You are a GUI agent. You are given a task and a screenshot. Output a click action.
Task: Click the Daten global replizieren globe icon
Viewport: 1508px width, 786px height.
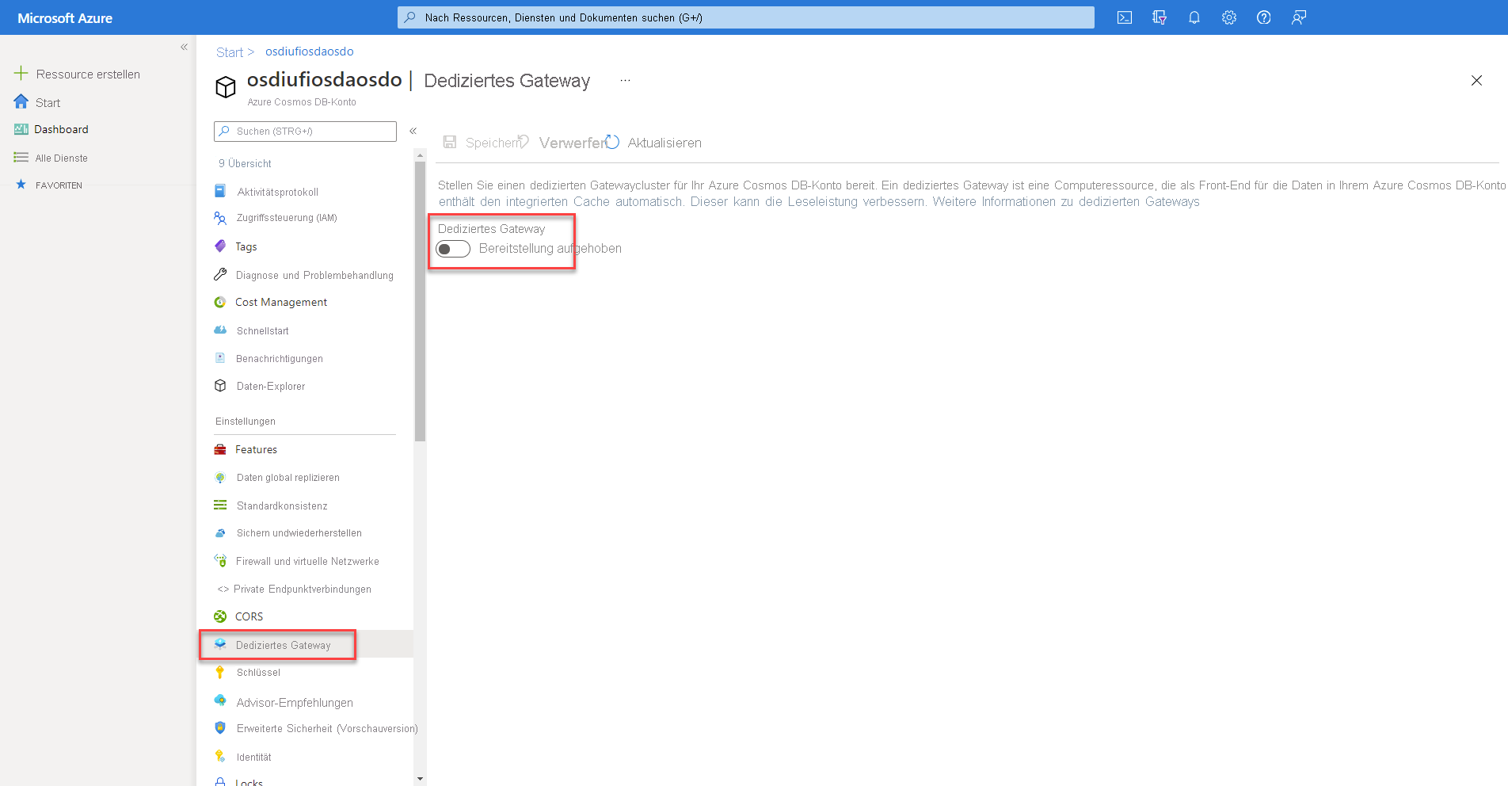pos(220,478)
